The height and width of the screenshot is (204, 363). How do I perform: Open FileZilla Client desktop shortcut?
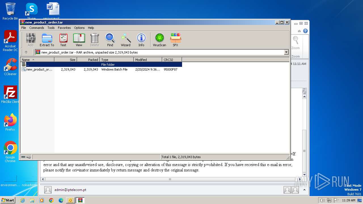[10, 94]
